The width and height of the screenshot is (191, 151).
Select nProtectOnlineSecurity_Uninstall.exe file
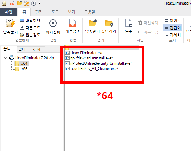pos(101,63)
